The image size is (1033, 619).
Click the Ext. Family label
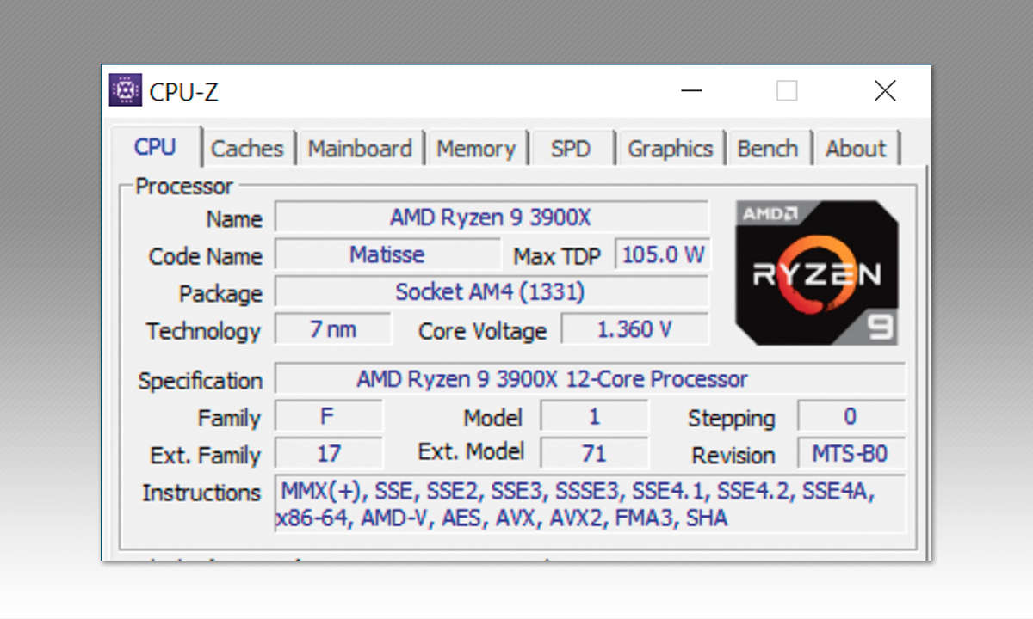point(205,455)
